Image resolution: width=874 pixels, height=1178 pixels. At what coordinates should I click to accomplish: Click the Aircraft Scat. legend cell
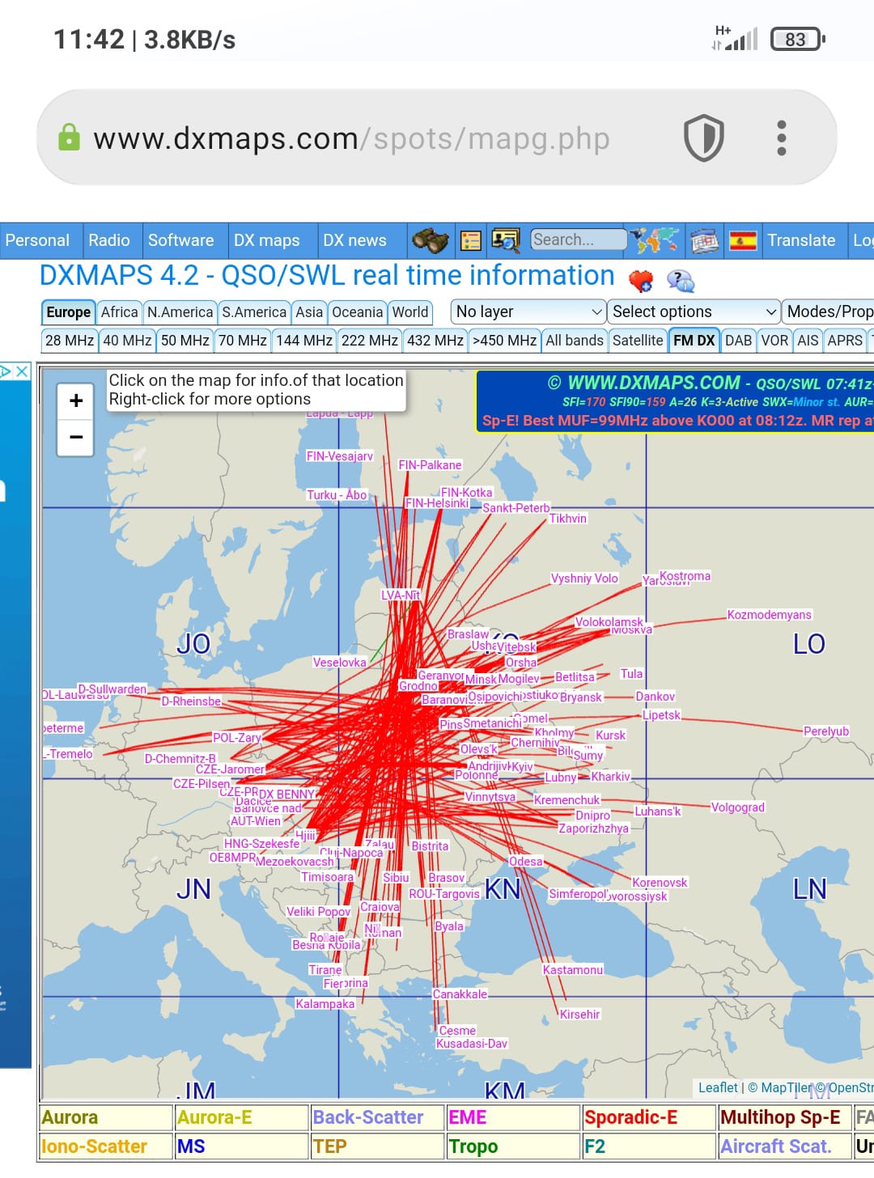coord(785,1146)
